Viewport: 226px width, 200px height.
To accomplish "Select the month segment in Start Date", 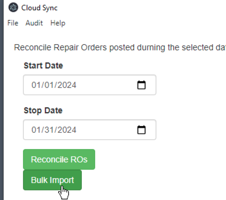I will (x=36, y=85).
